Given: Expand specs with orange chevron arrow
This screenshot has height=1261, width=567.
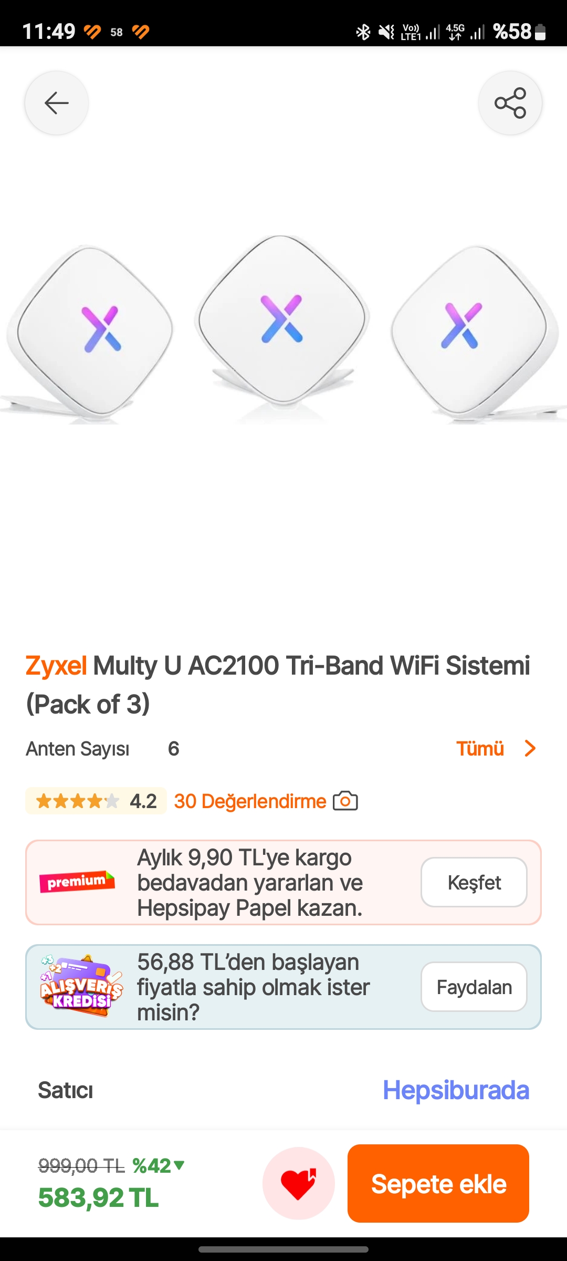Looking at the screenshot, I should pyautogui.click(x=530, y=748).
